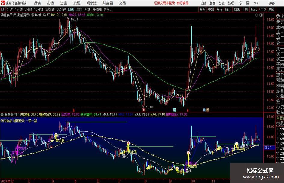The height and width of the screenshot is (183, 284).
Task: Click the 涨 marker below the chart
Action: click(144, 110)
